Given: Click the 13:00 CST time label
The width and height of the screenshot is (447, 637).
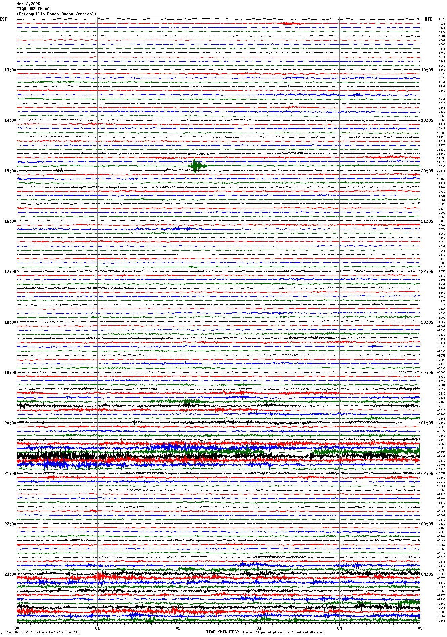Looking at the screenshot, I should (x=10, y=70).
